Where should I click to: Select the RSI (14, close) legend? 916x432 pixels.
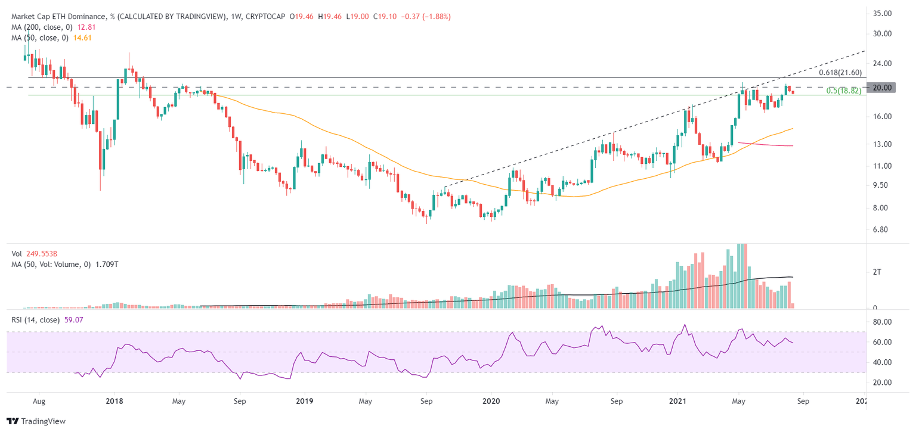pos(35,321)
